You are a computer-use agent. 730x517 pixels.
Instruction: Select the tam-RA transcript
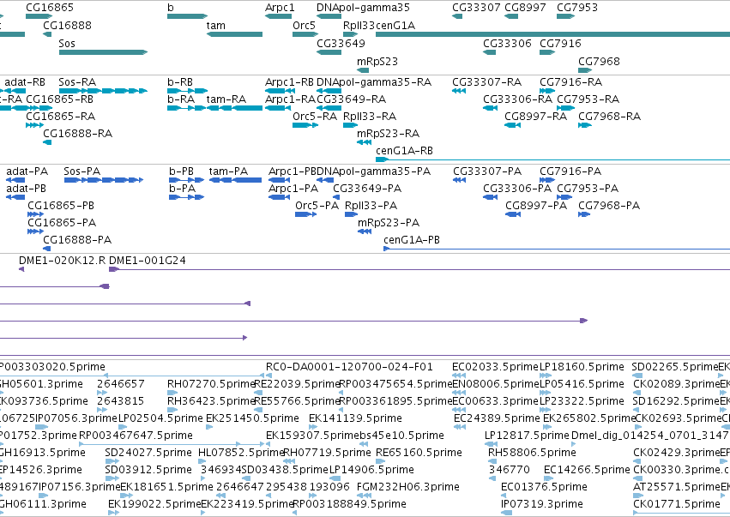click(234, 108)
